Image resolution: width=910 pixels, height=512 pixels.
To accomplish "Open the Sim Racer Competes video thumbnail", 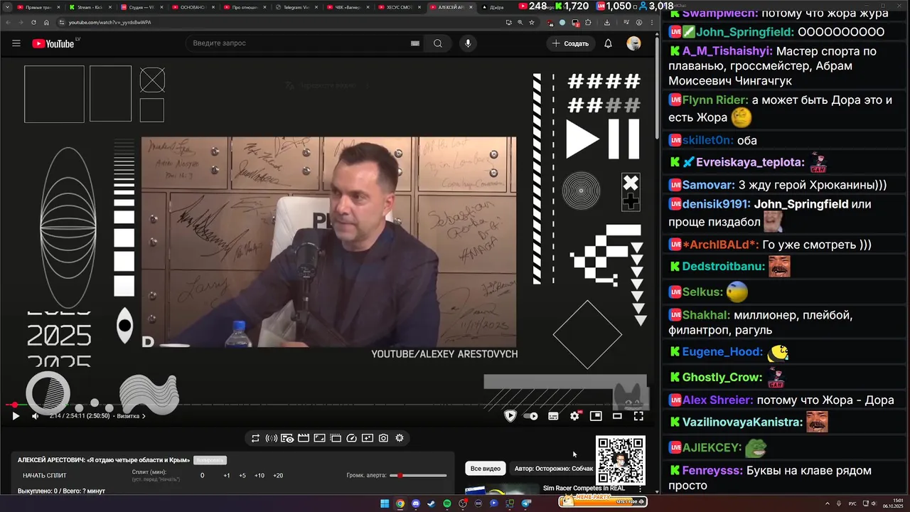I will click(x=501, y=489).
